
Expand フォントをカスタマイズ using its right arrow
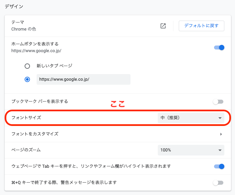coord(221,134)
